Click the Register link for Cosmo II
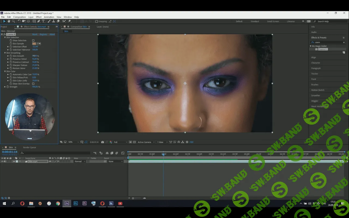The height and width of the screenshot is (218, 349). tap(43, 34)
